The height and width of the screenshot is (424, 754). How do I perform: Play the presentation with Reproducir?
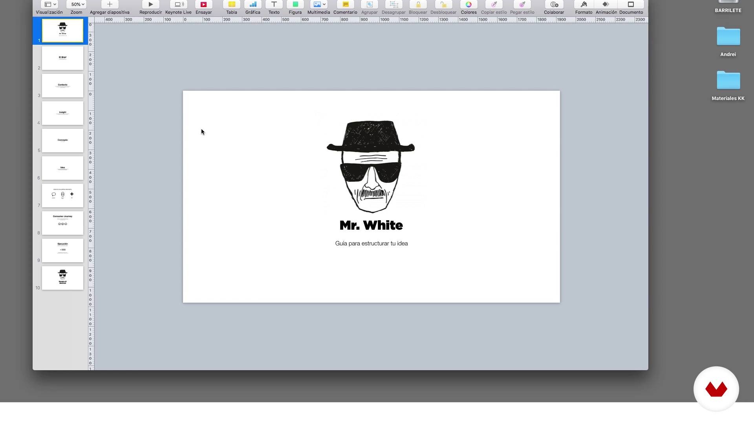150,5
